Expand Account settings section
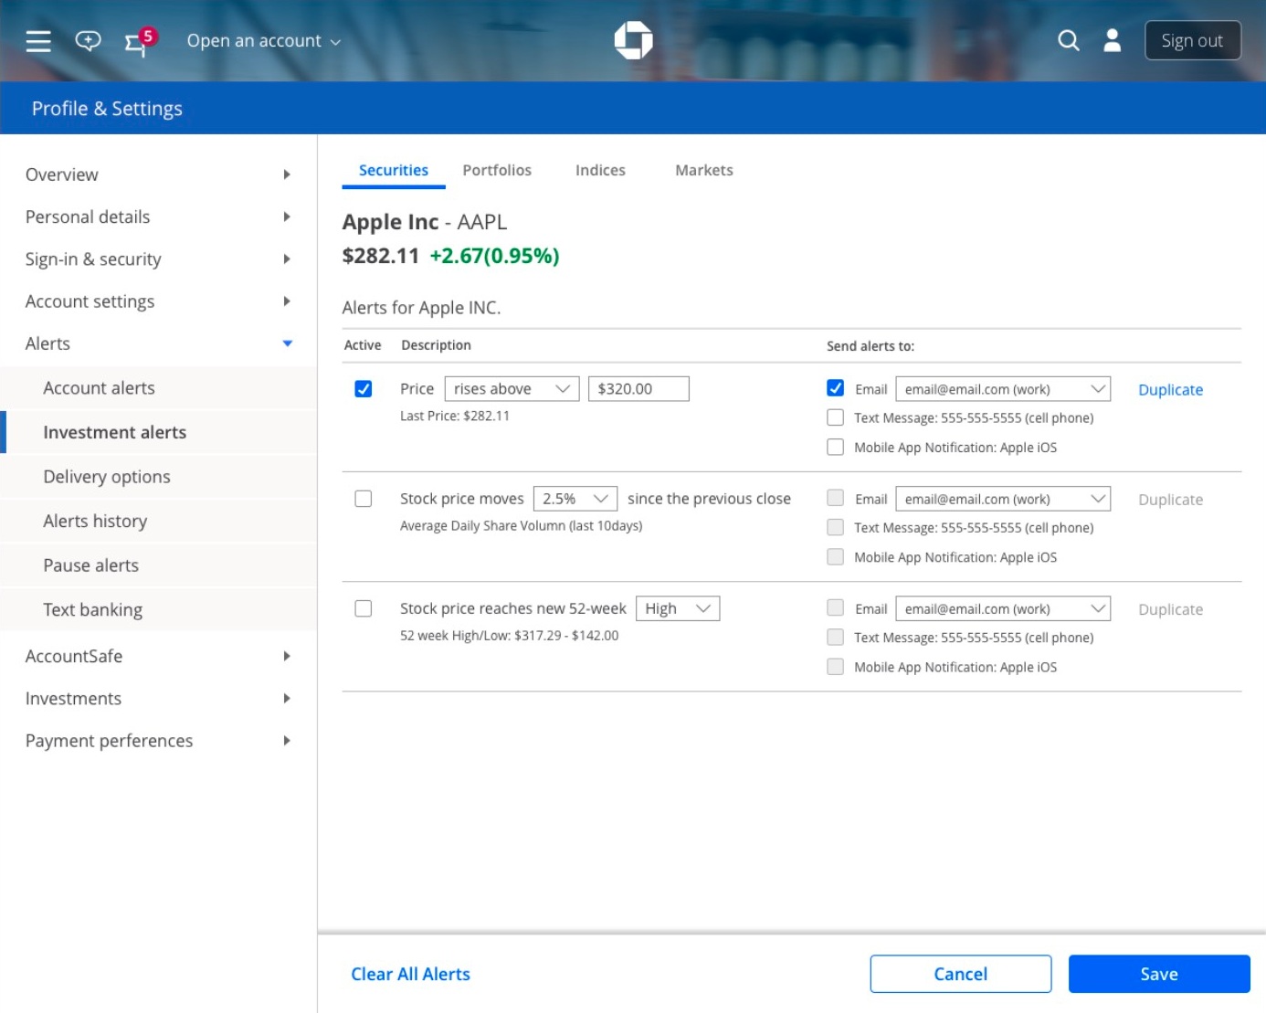 (287, 301)
